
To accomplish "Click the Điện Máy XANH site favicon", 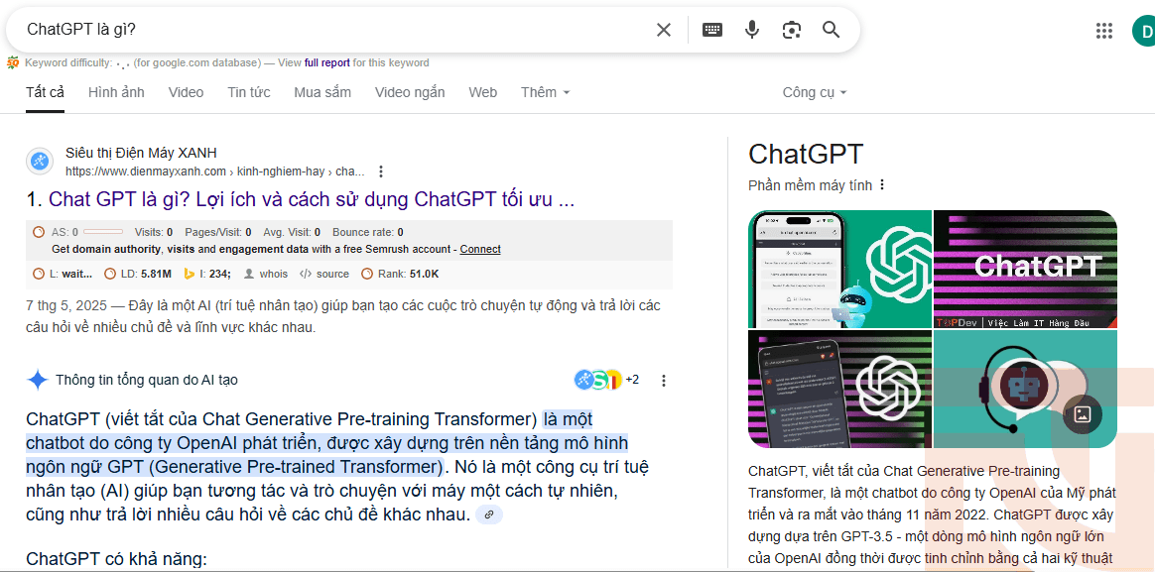I will [x=39, y=162].
